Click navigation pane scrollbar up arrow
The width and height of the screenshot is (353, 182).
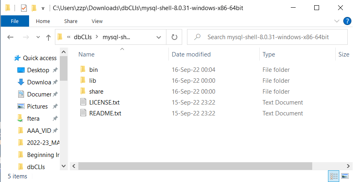(64, 52)
